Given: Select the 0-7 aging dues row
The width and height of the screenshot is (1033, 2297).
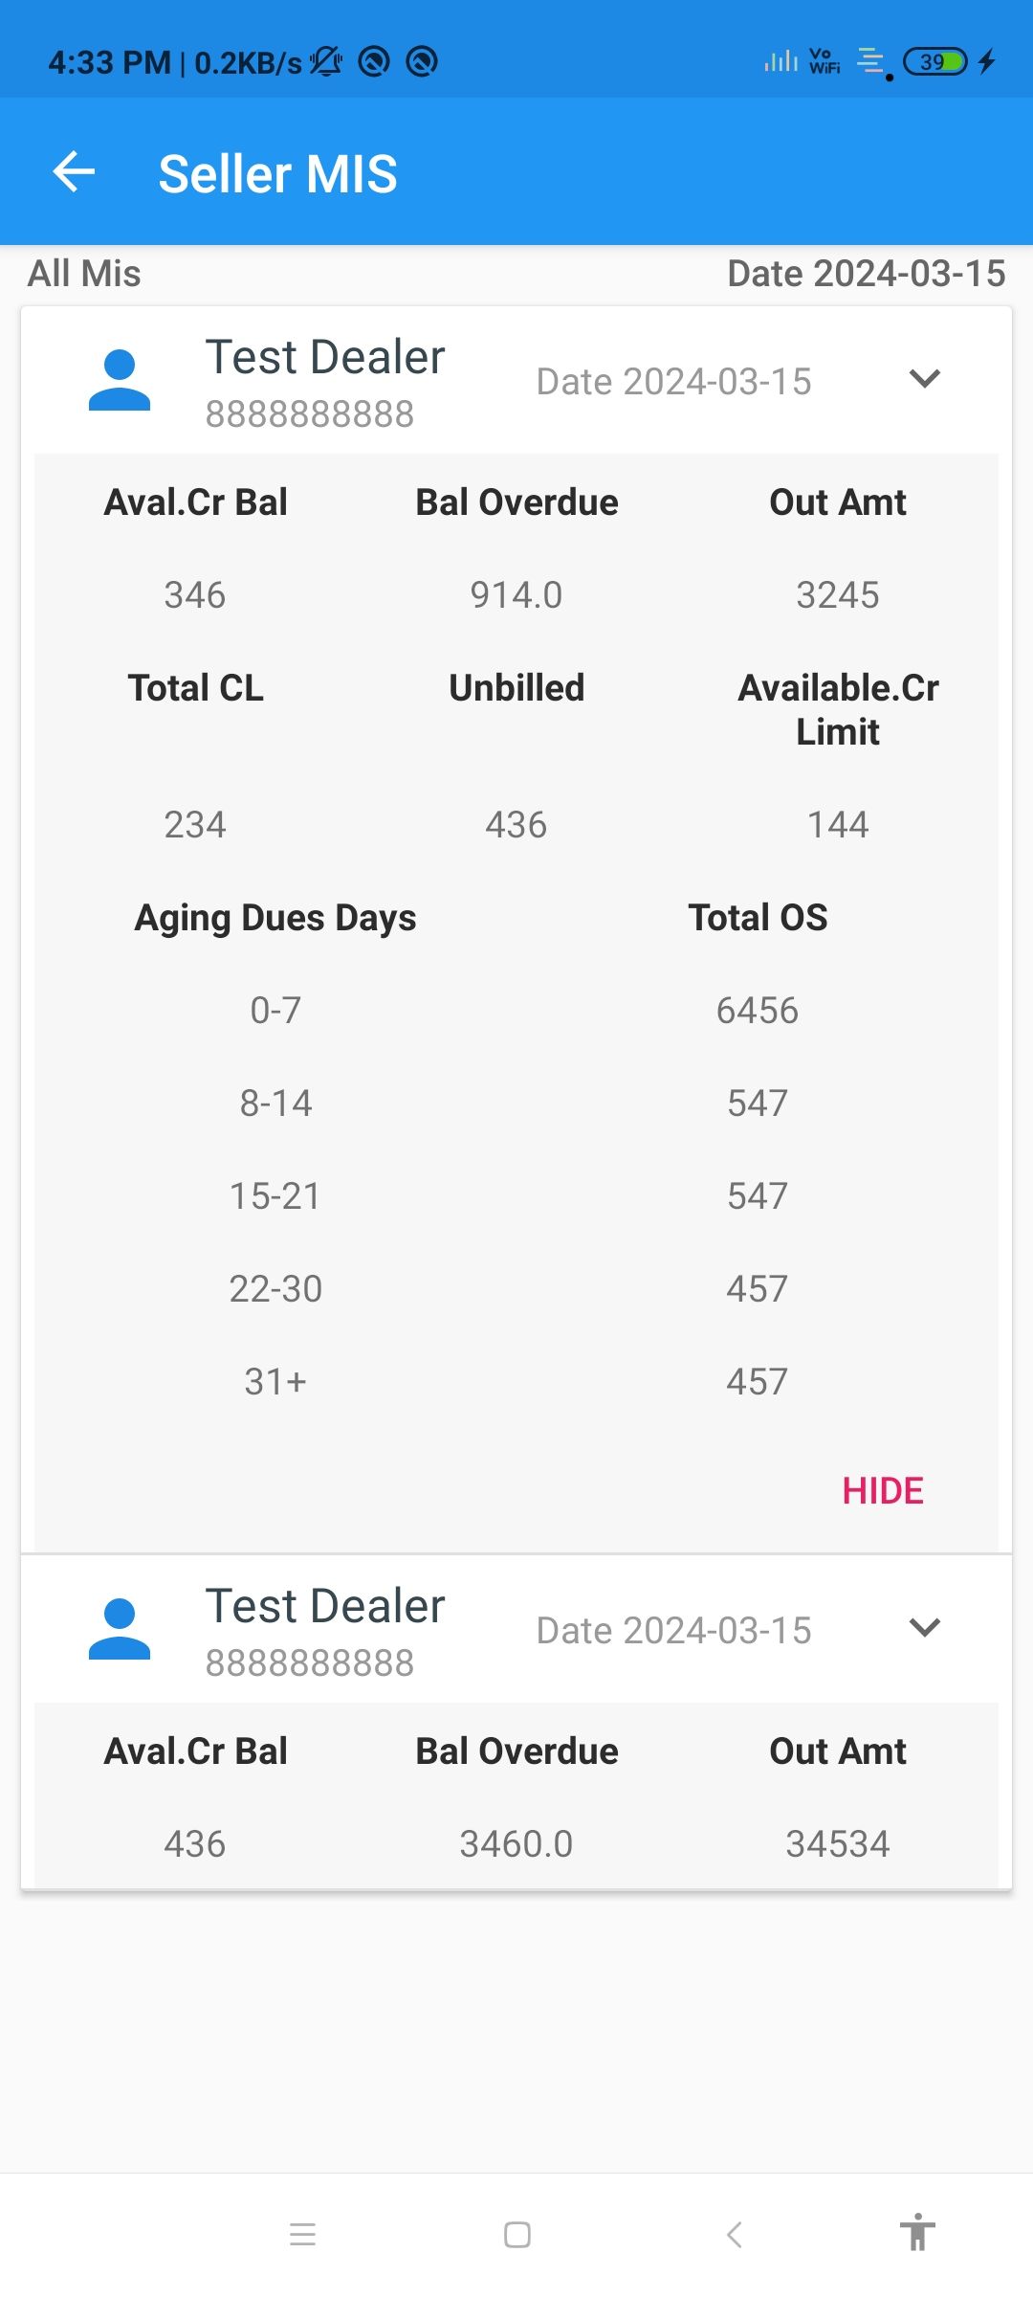Looking at the screenshot, I should coord(275,1011).
